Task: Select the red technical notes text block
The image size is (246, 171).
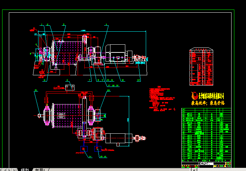Action: [162, 99]
